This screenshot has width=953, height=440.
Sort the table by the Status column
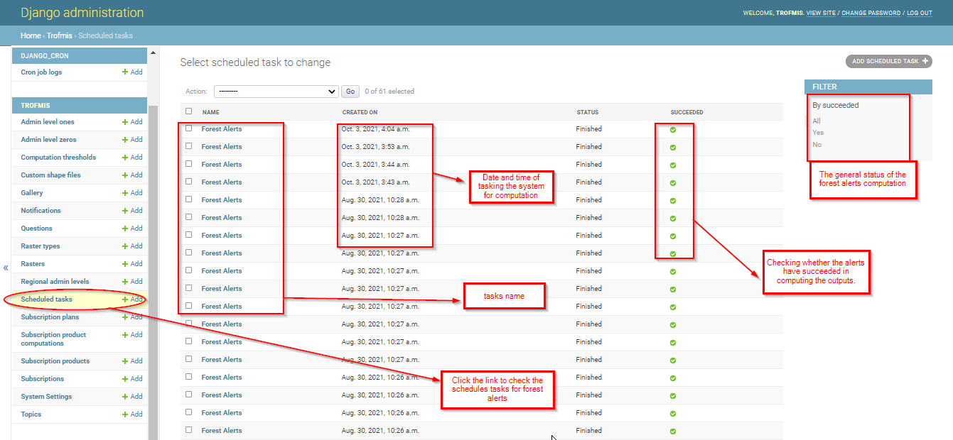point(587,112)
